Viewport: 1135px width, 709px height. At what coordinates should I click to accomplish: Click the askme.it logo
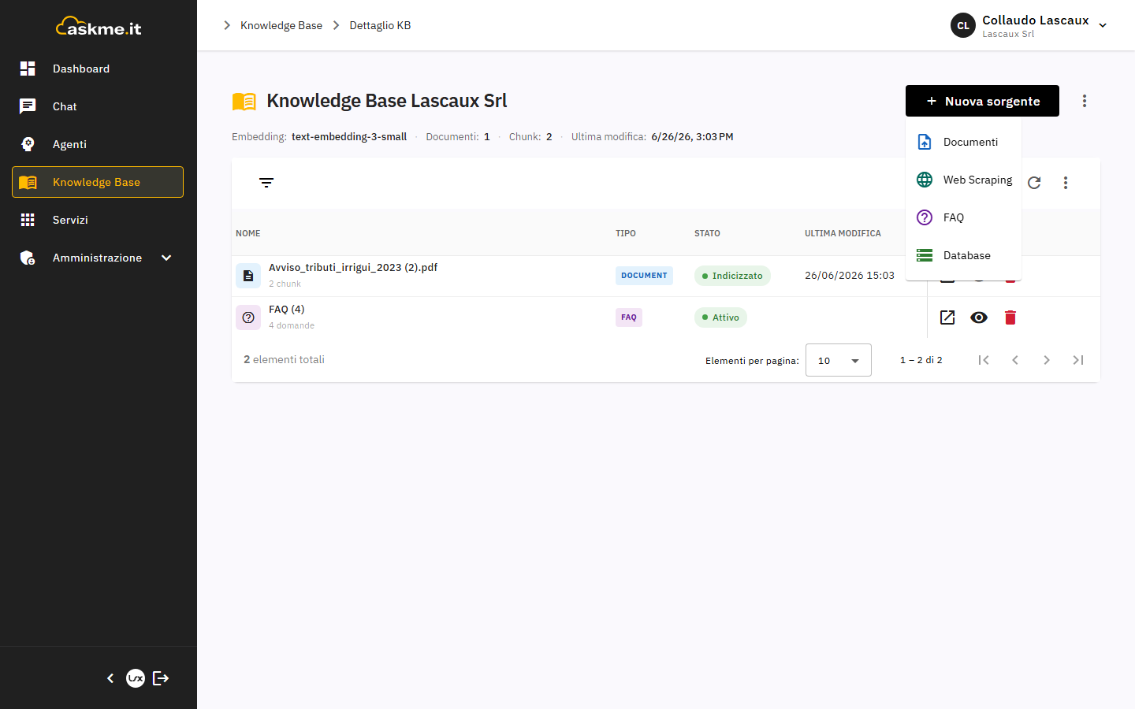coord(99,27)
